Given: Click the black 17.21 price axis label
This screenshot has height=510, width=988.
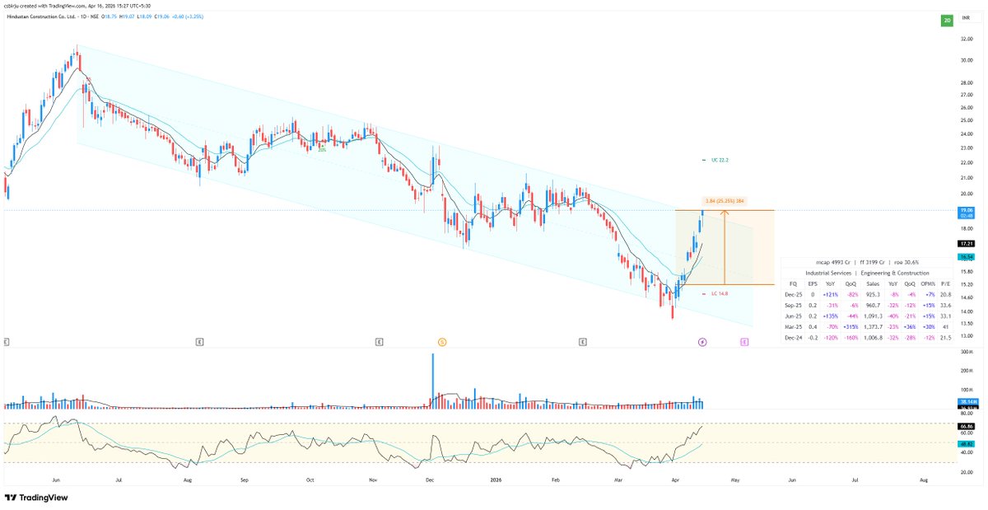Looking at the screenshot, I should pyautogui.click(x=967, y=244).
